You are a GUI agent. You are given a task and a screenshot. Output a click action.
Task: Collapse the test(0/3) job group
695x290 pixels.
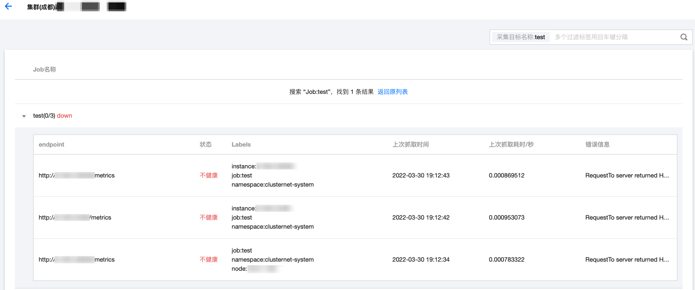pyautogui.click(x=24, y=116)
